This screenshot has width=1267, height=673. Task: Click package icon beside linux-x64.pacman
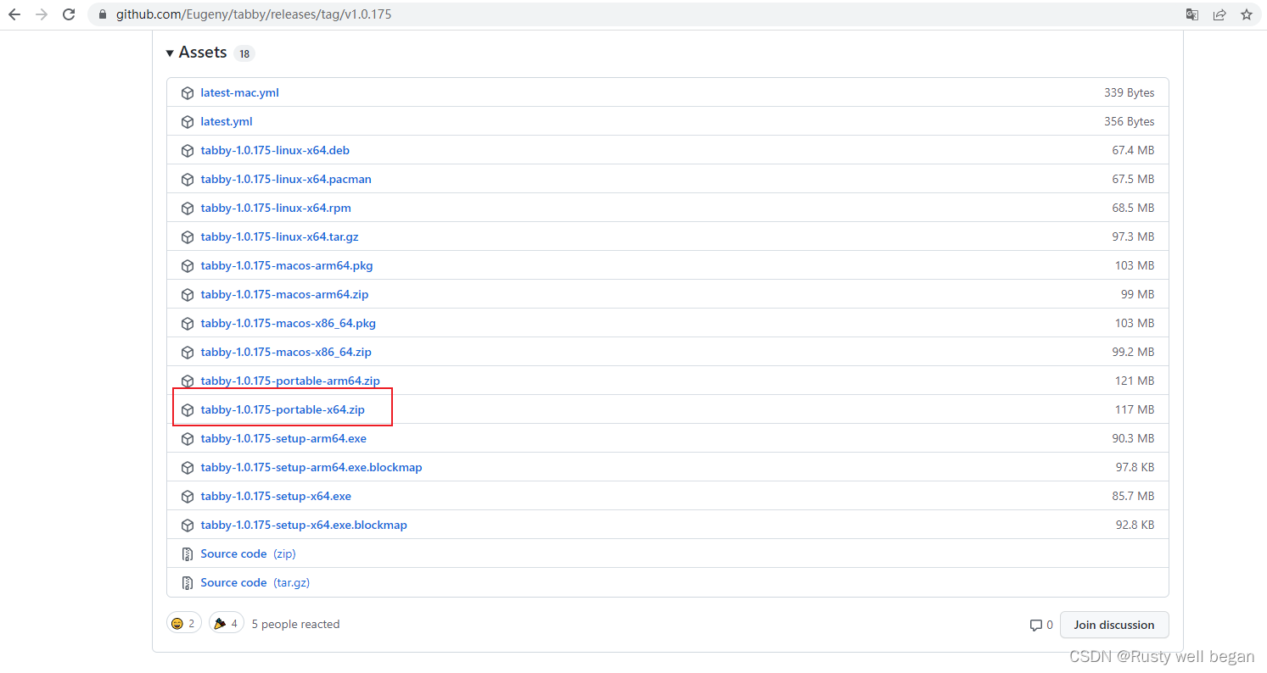point(188,179)
